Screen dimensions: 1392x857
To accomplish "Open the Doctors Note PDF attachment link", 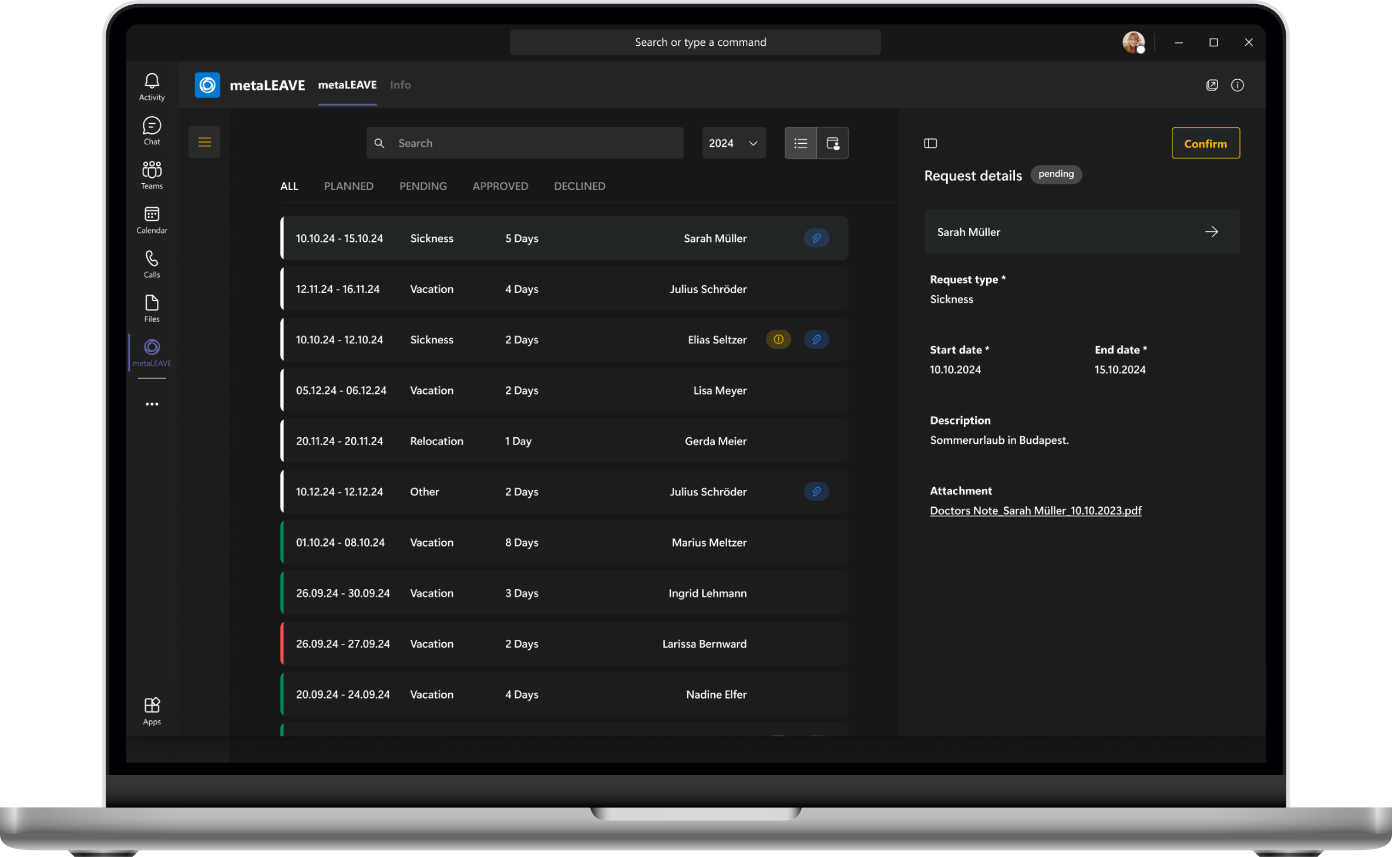I will 1035,511.
